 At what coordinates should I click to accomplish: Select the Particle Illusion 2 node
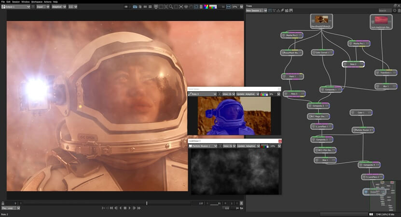pos(363,130)
